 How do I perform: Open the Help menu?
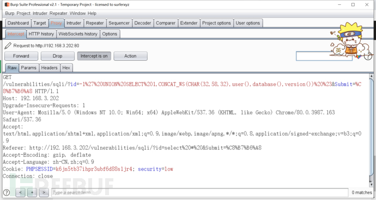(92, 14)
